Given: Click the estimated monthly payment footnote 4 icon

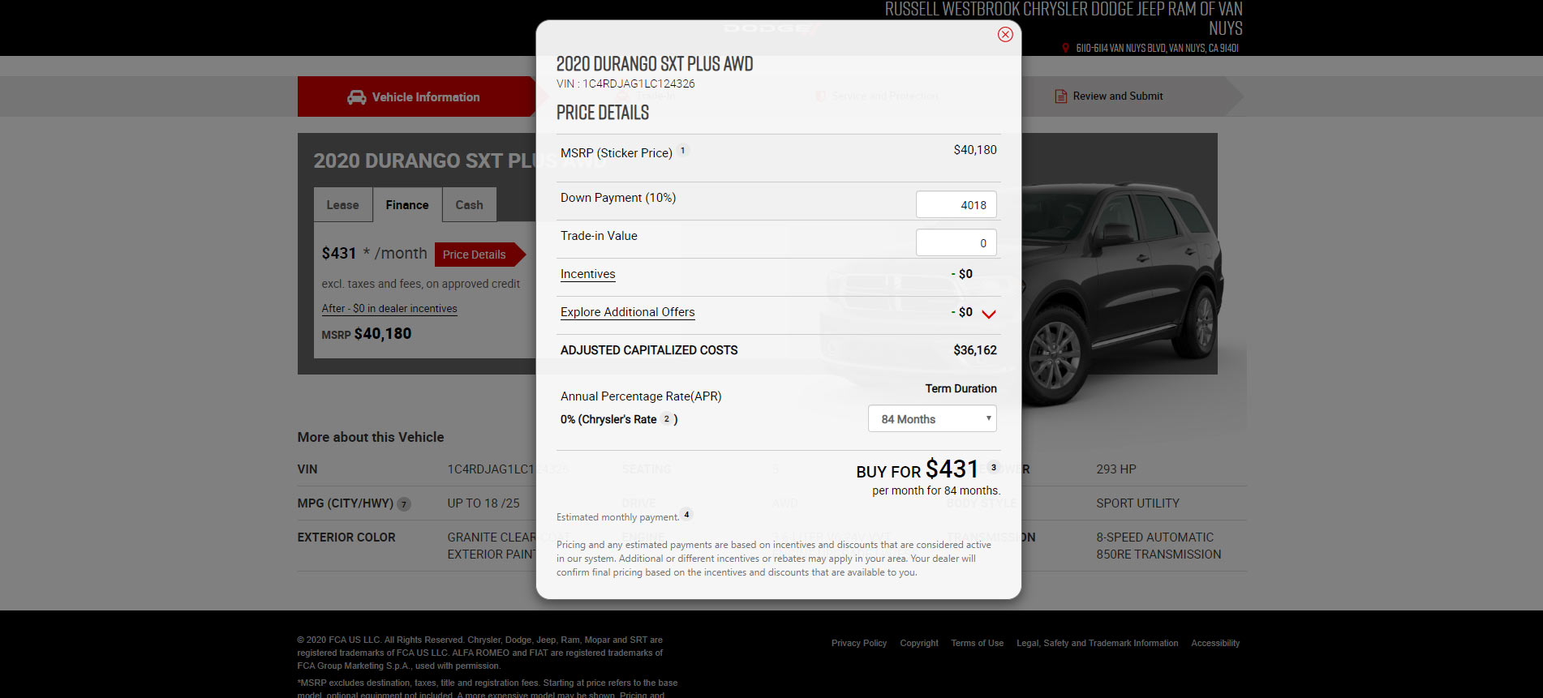Looking at the screenshot, I should click(x=686, y=515).
